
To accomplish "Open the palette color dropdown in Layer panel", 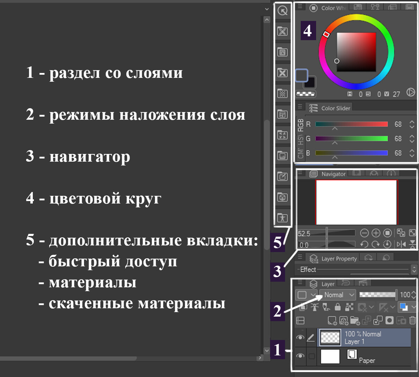I will (x=306, y=295).
